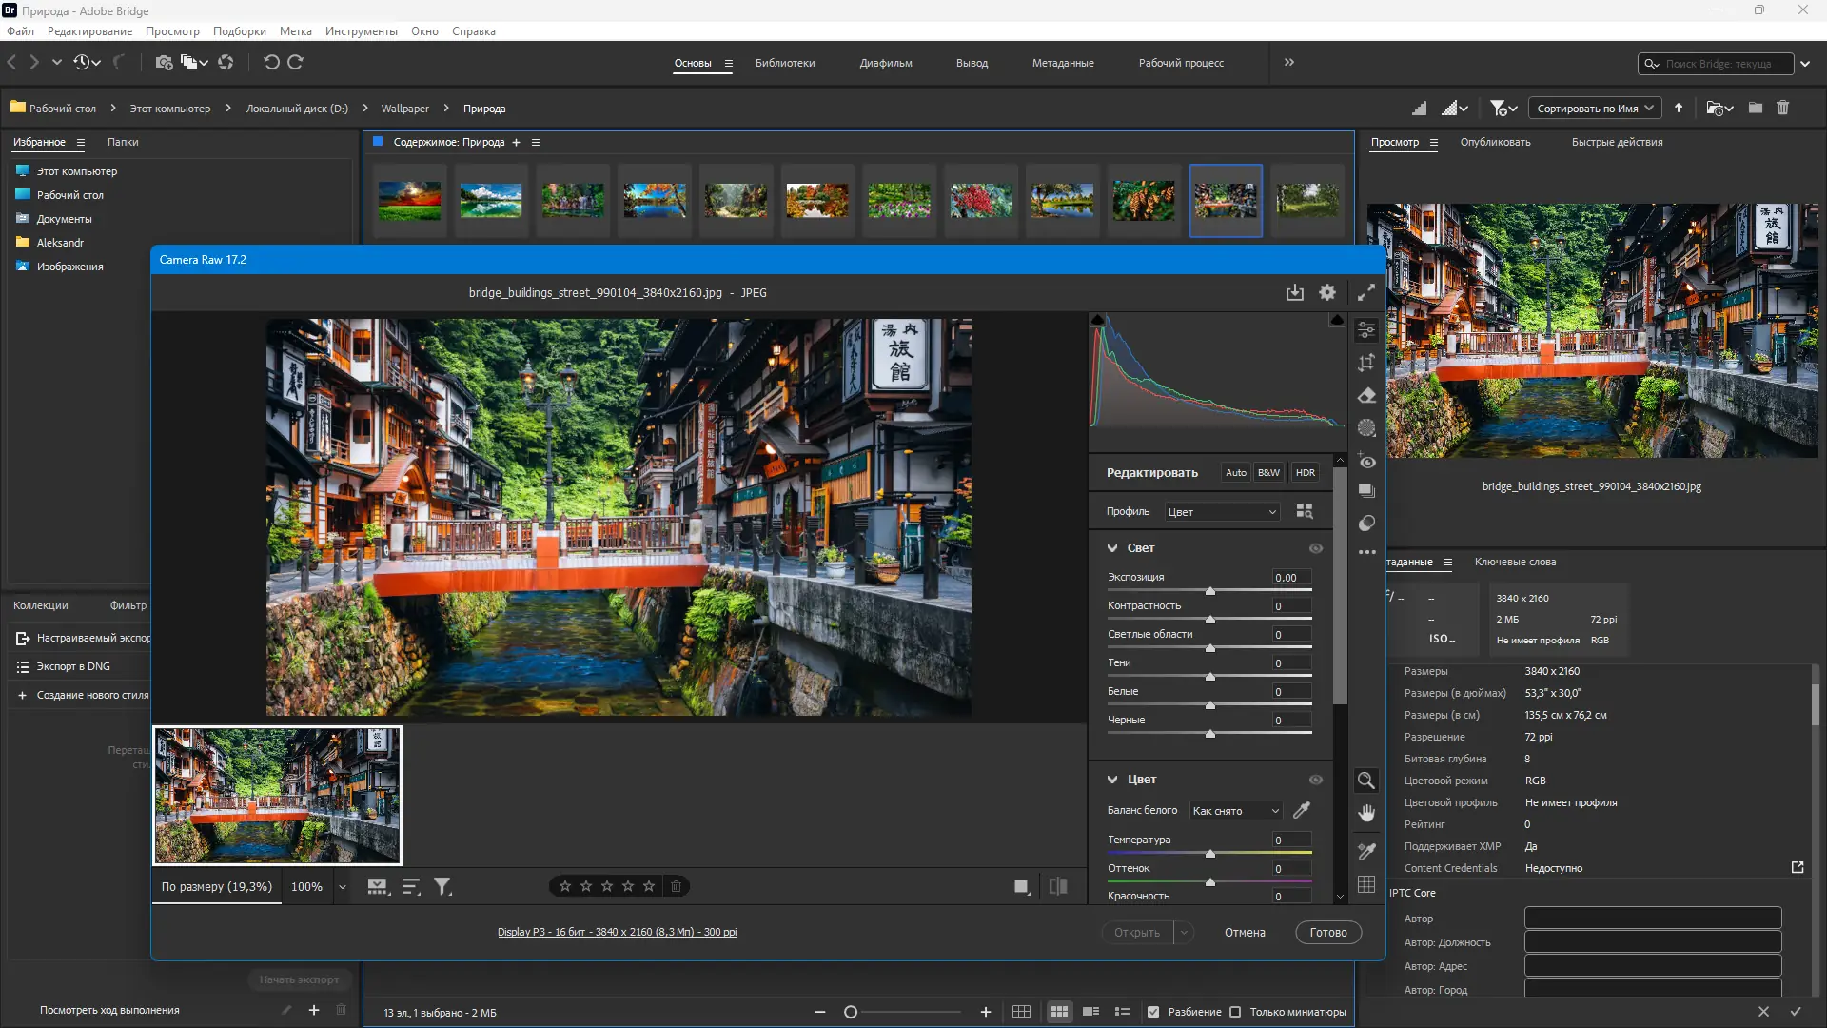Screen dimensions: 1827x1028
Task: Switch to the Диафильм workspace tab
Action: [885, 63]
